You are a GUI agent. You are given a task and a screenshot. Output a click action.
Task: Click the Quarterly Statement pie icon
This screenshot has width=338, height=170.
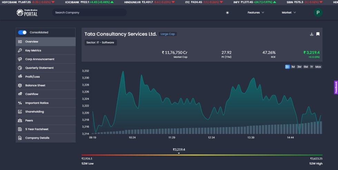(x=20, y=68)
